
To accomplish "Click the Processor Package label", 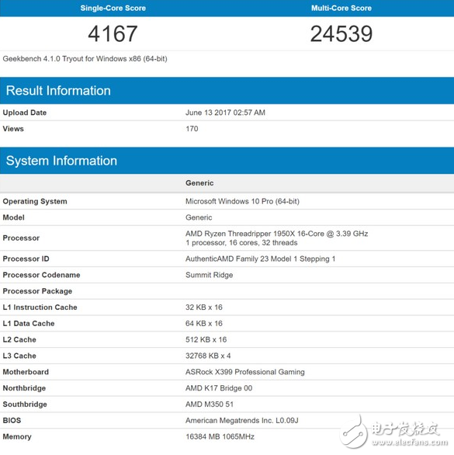I will pyautogui.click(x=37, y=291).
